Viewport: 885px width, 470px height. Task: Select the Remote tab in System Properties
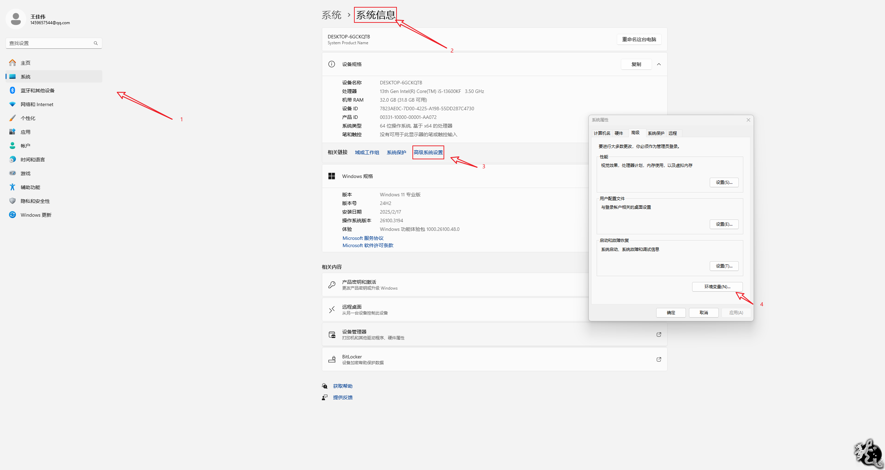click(x=672, y=133)
